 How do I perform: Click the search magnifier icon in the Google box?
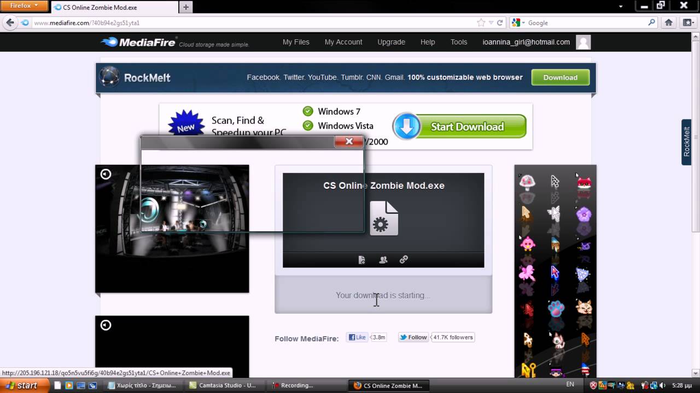[651, 22]
